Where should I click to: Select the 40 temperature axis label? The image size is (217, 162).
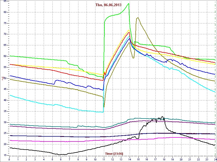point(5,100)
